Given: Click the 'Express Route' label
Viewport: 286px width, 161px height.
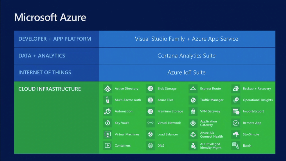Looking at the screenshot, I should click(x=210, y=88).
